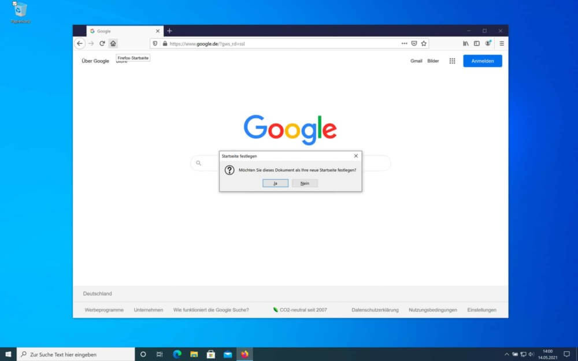The image size is (578, 361).
Task: Show site security via the padlock icon
Action: tap(165, 43)
